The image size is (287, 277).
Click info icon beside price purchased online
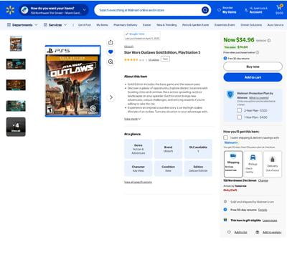coord(258,52)
